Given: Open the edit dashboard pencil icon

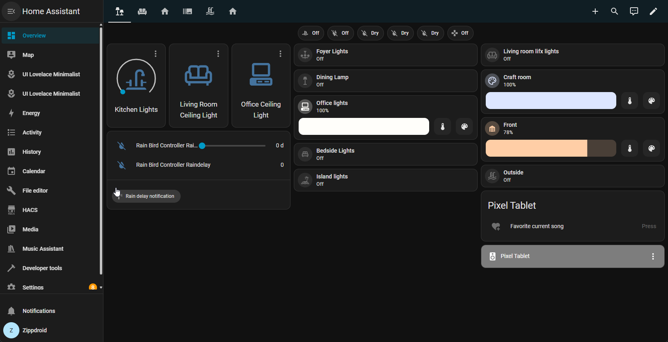Looking at the screenshot, I should click(653, 11).
